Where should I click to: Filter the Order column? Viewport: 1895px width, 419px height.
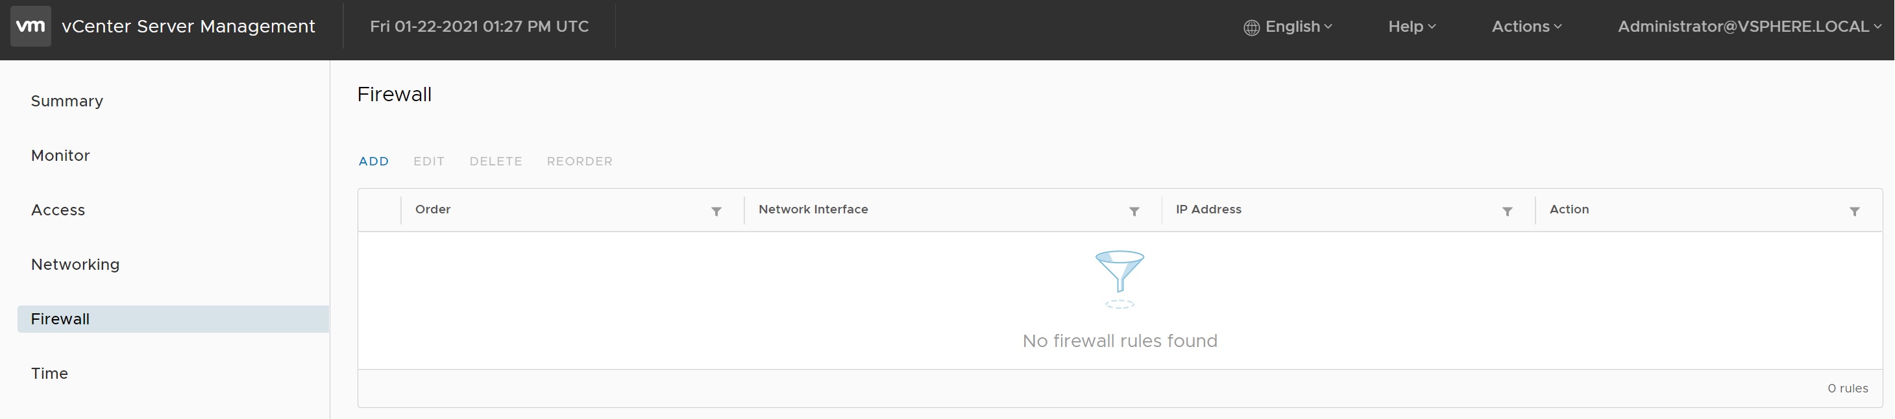click(716, 211)
